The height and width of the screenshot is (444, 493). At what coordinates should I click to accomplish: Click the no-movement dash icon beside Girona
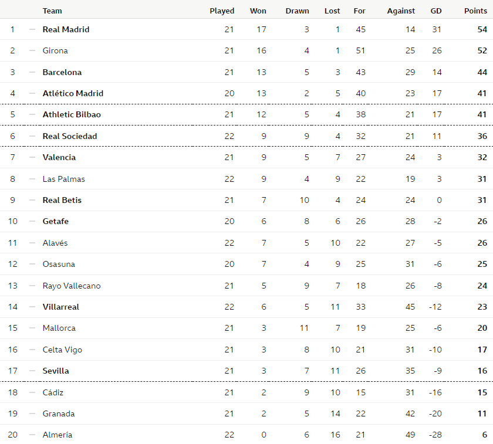click(x=32, y=50)
